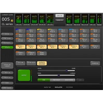Image resolution: width=103 pixels, height=103 pixels.
Task: Switch to CH 49-72/ST assign tab
Action: pos(31,63)
